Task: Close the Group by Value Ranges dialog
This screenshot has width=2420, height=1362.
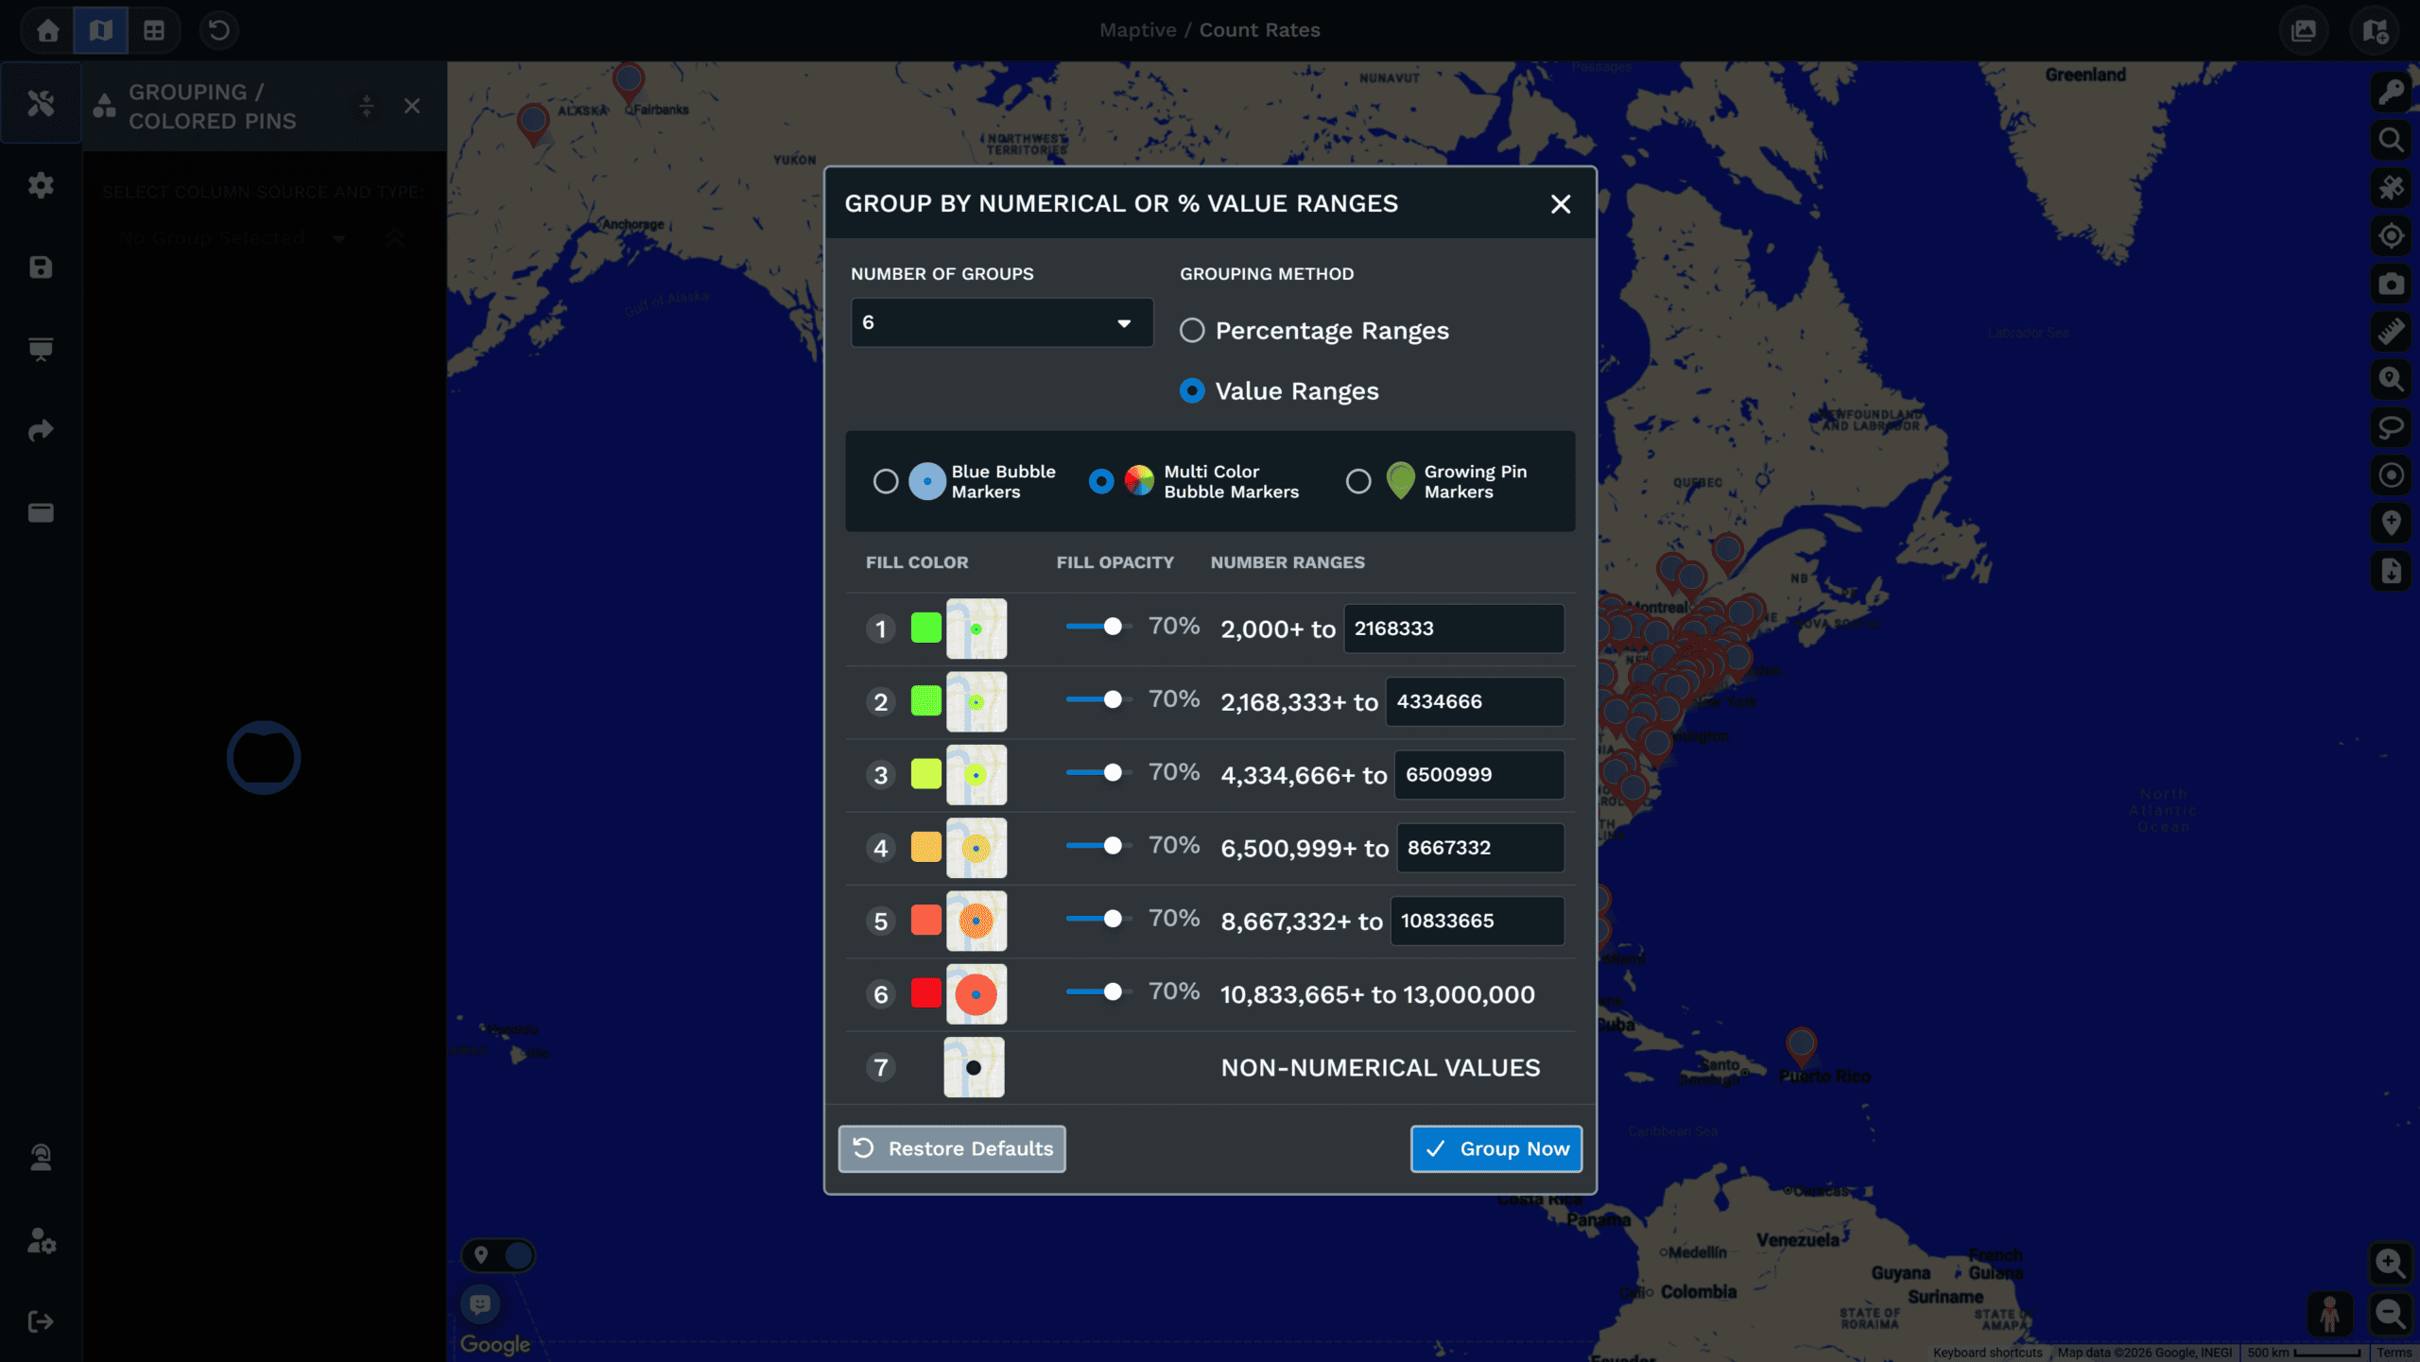Action: click(x=1561, y=204)
